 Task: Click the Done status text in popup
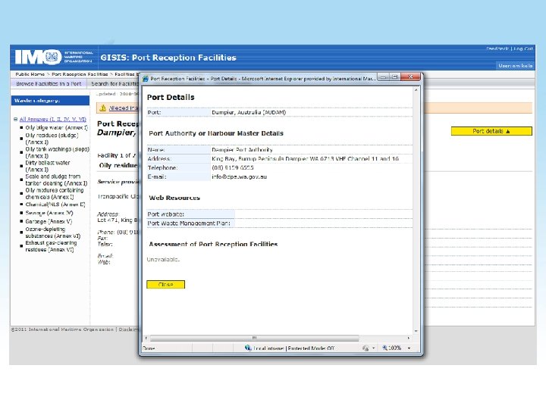[149, 348]
